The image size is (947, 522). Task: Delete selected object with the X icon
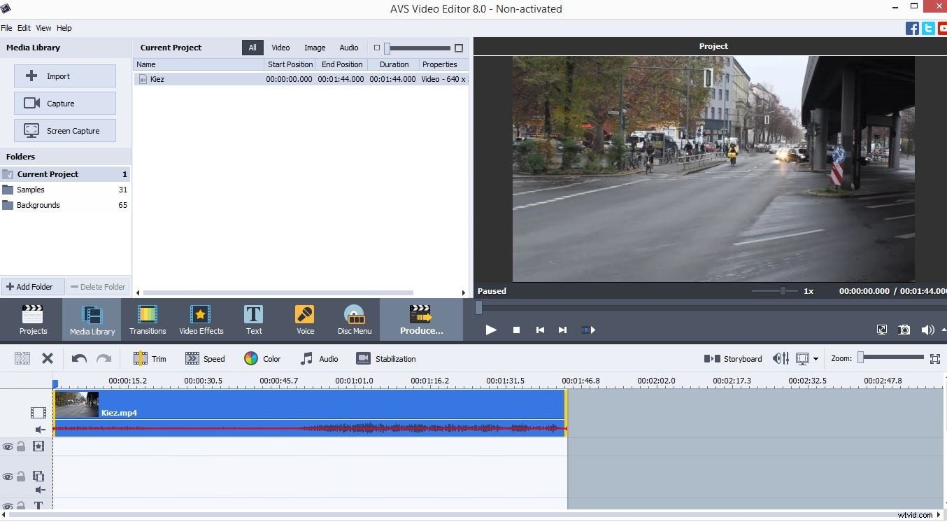(48, 358)
